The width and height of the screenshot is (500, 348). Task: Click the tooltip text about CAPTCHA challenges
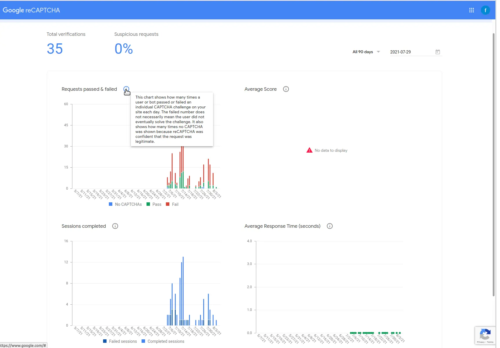coord(171,119)
